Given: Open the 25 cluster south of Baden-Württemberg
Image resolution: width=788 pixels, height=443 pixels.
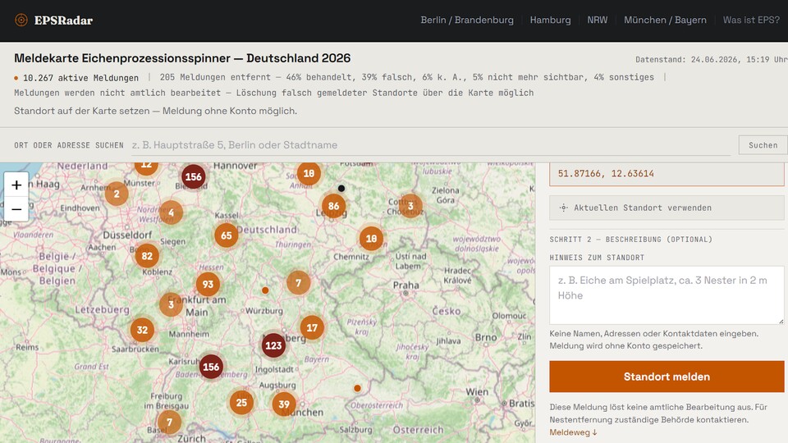Looking at the screenshot, I should (241, 403).
